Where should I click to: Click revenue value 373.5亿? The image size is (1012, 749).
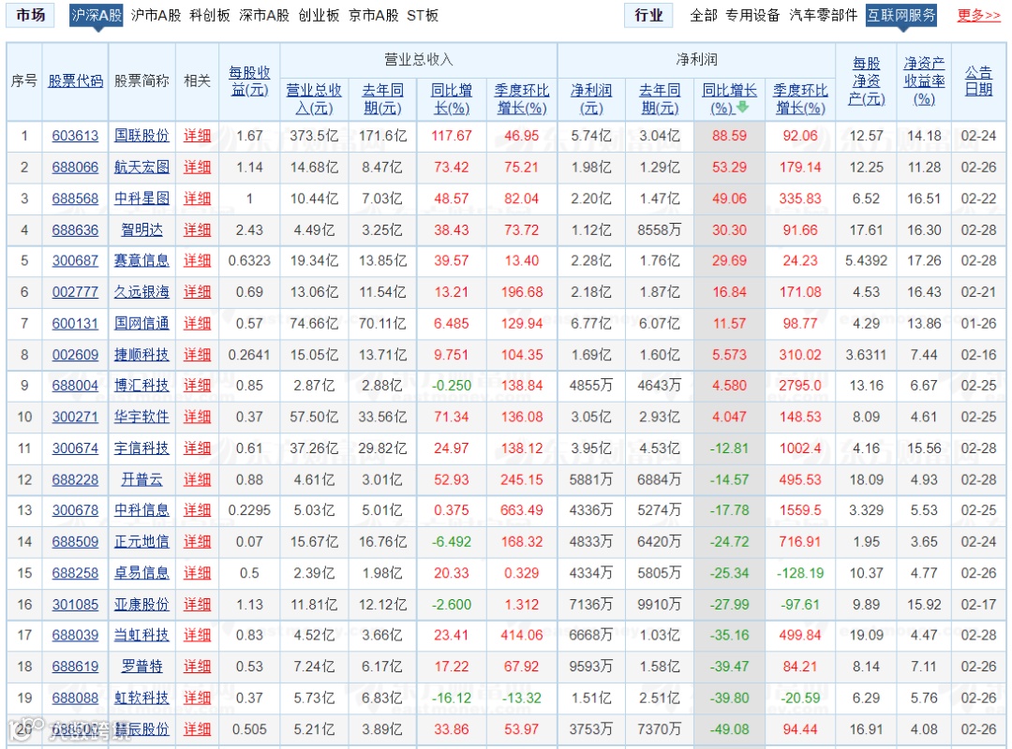pos(314,136)
